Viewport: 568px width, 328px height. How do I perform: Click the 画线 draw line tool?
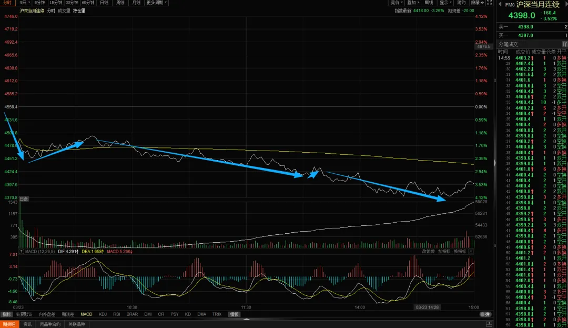(429, 3)
